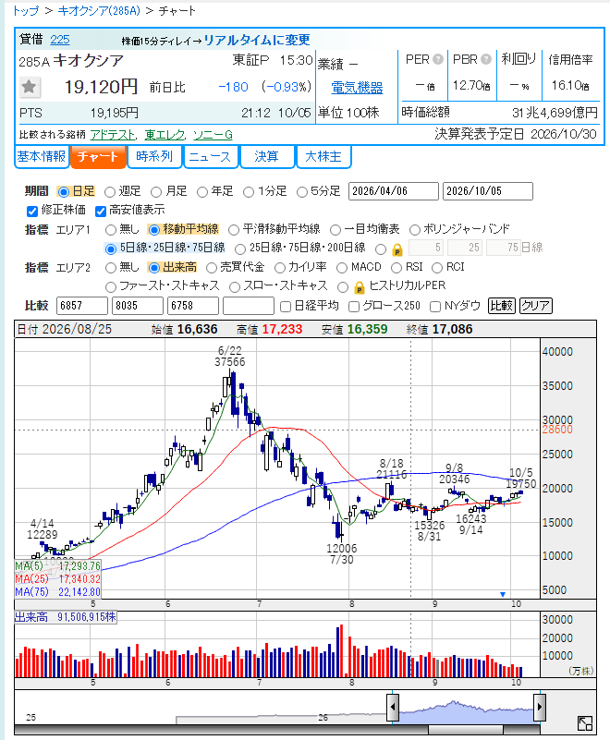Open 東エレク comparison stock link

(x=165, y=135)
